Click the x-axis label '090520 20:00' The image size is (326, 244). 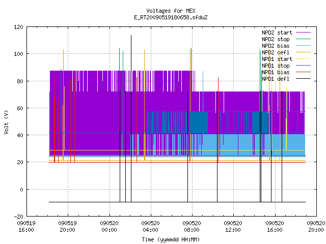[316, 227]
